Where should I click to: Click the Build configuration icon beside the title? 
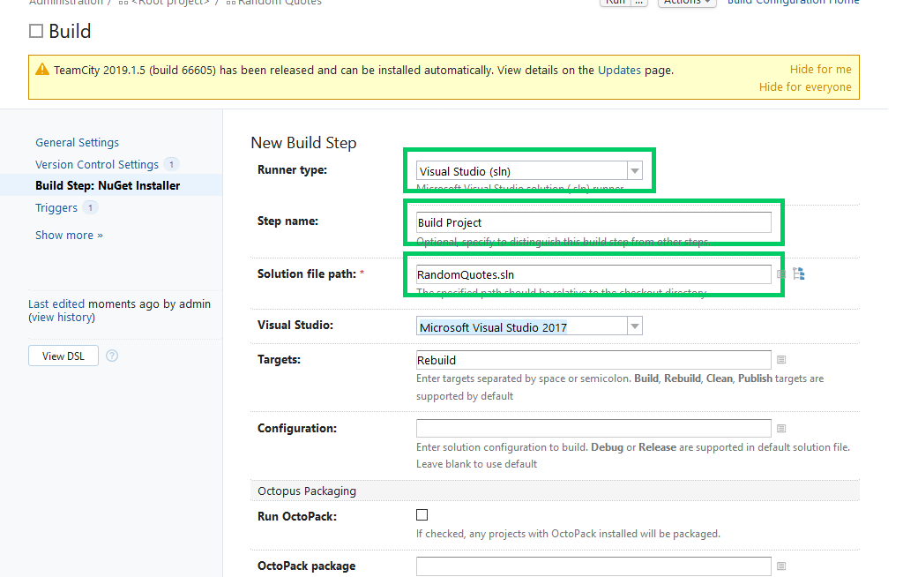(36, 31)
